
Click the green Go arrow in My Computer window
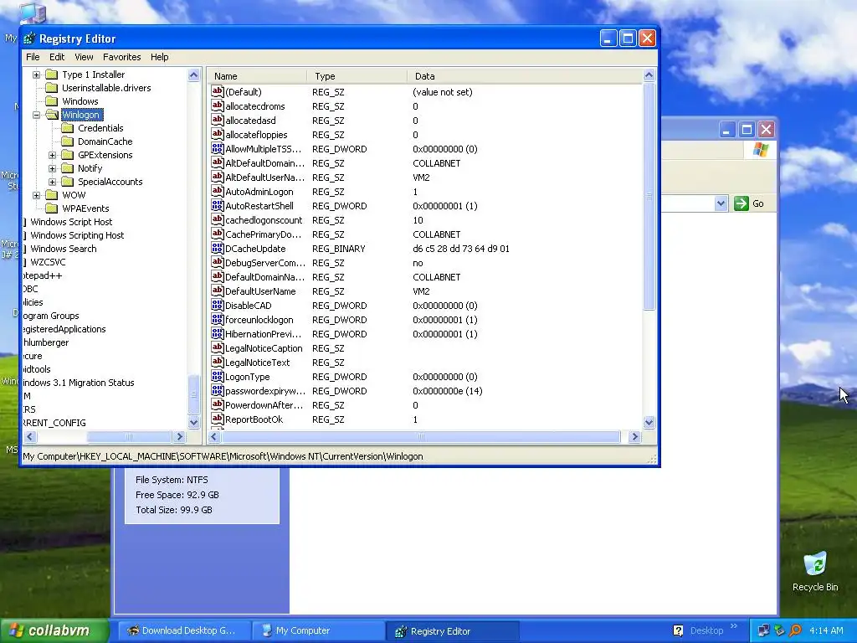point(742,203)
